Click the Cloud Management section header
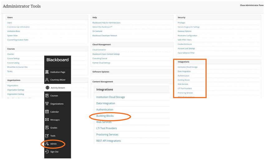Screen dimensions: 265x163 102,44
